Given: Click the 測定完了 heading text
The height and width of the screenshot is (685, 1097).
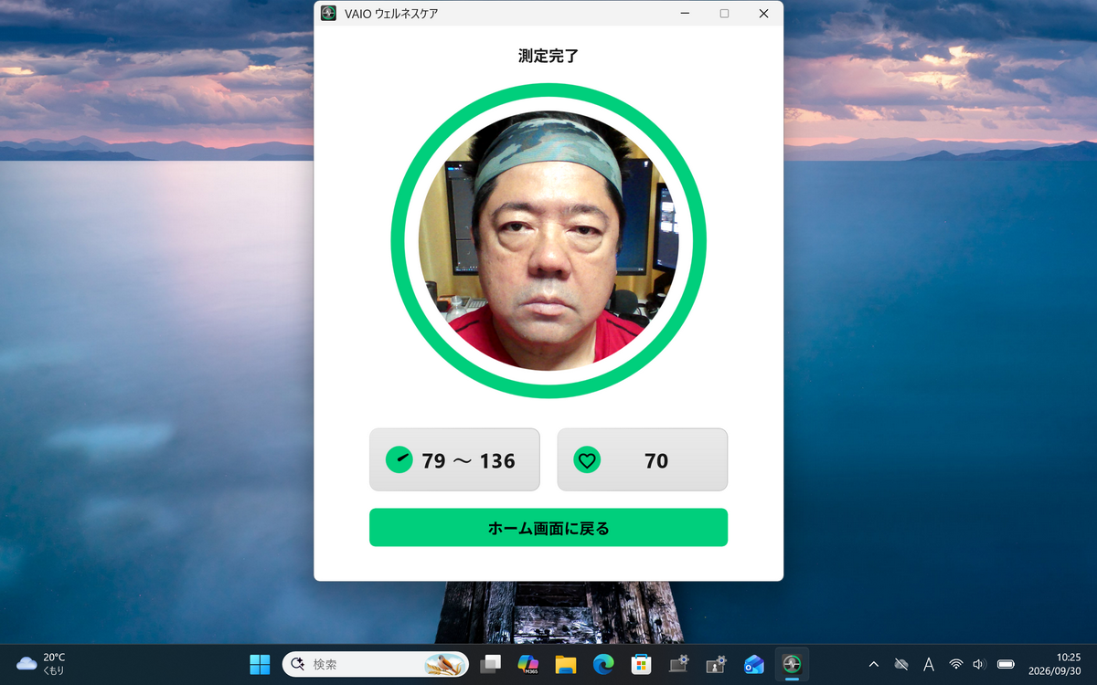Looking at the screenshot, I should (x=548, y=56).
